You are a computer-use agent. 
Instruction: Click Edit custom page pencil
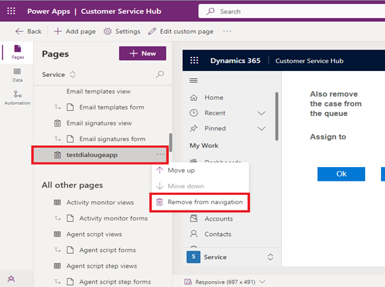181,31
